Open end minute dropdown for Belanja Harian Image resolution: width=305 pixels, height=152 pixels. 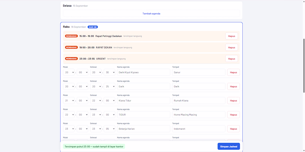pos(110,129)
